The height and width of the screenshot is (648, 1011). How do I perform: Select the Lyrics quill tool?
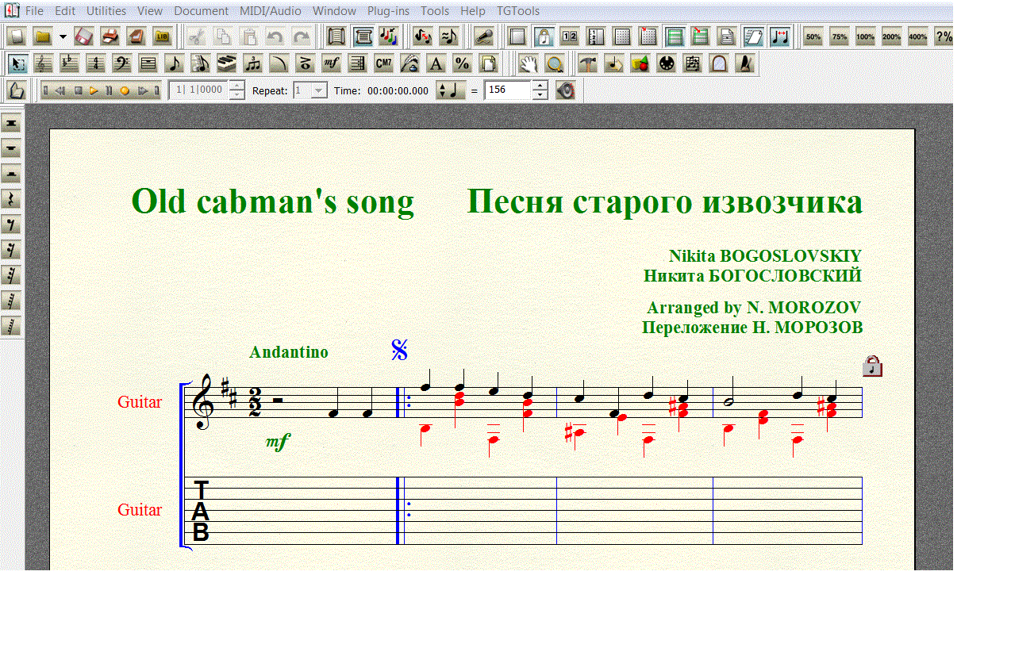click(x=409, y=63)
